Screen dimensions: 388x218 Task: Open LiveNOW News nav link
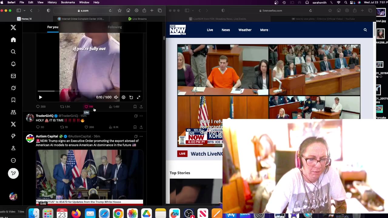point(226,30)
